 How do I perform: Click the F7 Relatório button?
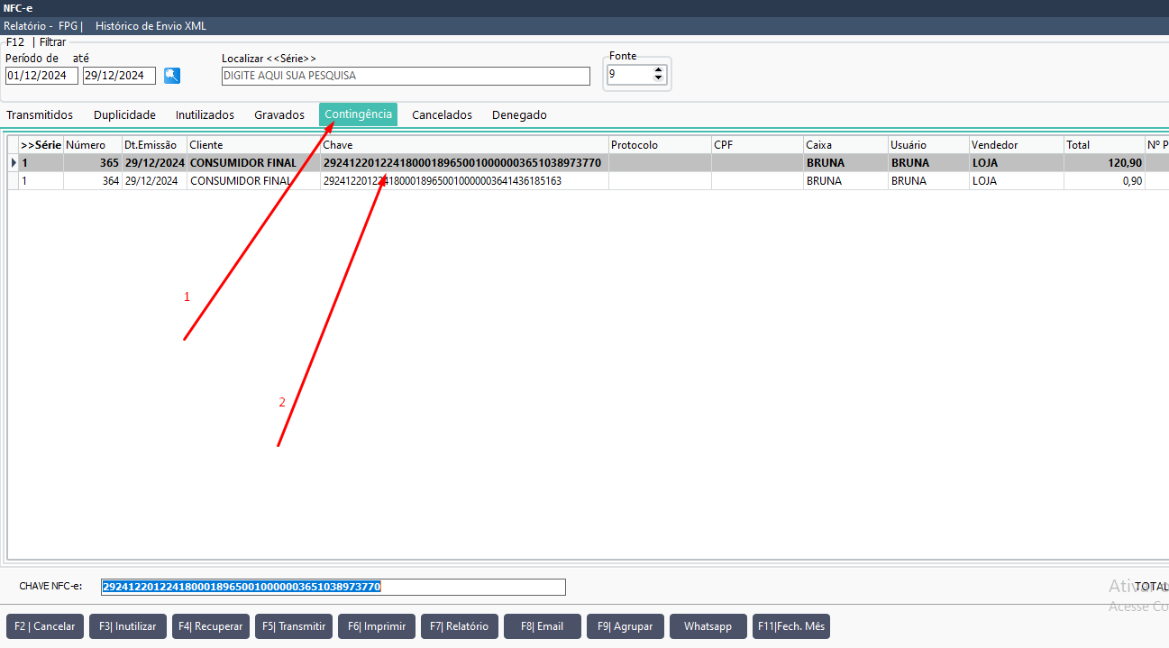pyautogui.click(x=460, y=626)
